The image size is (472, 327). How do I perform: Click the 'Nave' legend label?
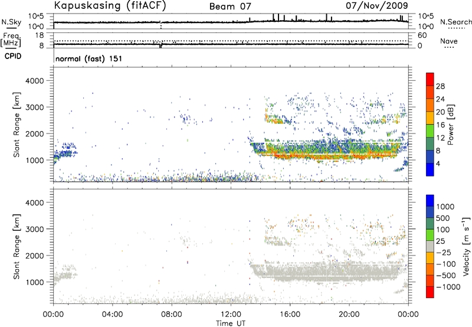click(x=449, y=41)
